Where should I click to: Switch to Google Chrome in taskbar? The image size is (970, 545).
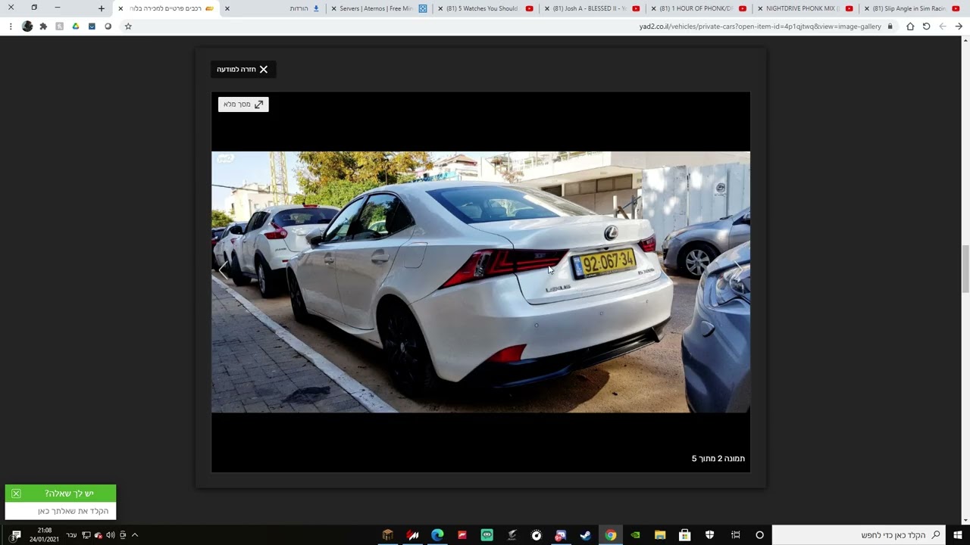(x=610, y=535)
